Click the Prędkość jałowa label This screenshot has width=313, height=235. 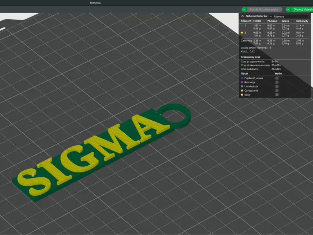(x=254, y=78)
